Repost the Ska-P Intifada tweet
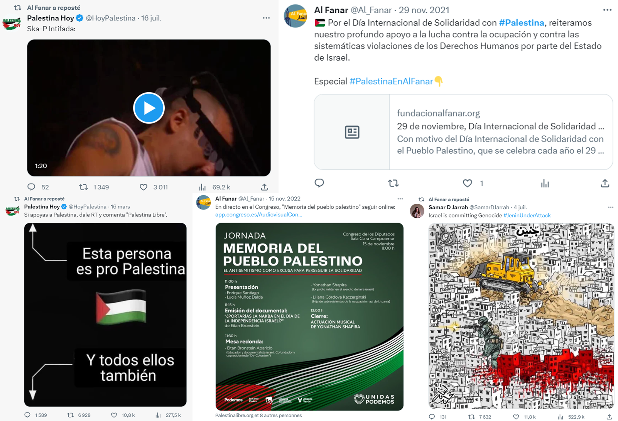 pyautogui.click(x=83, y=187)
